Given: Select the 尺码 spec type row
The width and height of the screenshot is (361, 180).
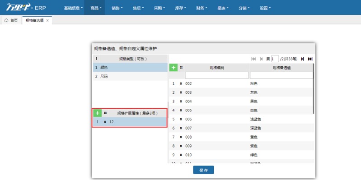Looking at the screenshot, I should (130, 76).
